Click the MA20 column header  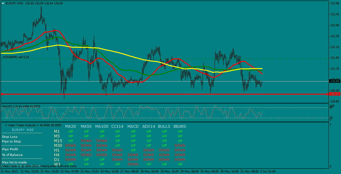click(70, 127)
